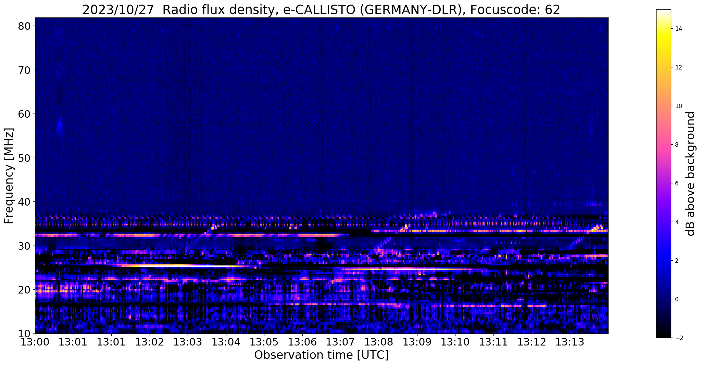Click the 'Frequency [MHz]' y-axis label

tap(9, 176)
